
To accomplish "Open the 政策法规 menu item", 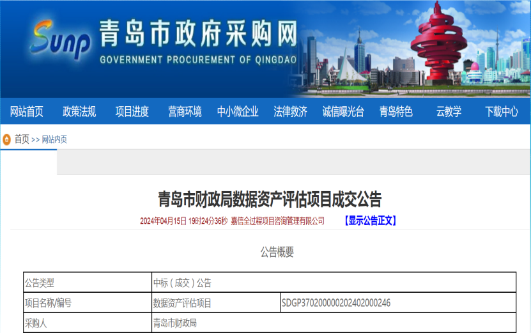I will coord(79,111).
